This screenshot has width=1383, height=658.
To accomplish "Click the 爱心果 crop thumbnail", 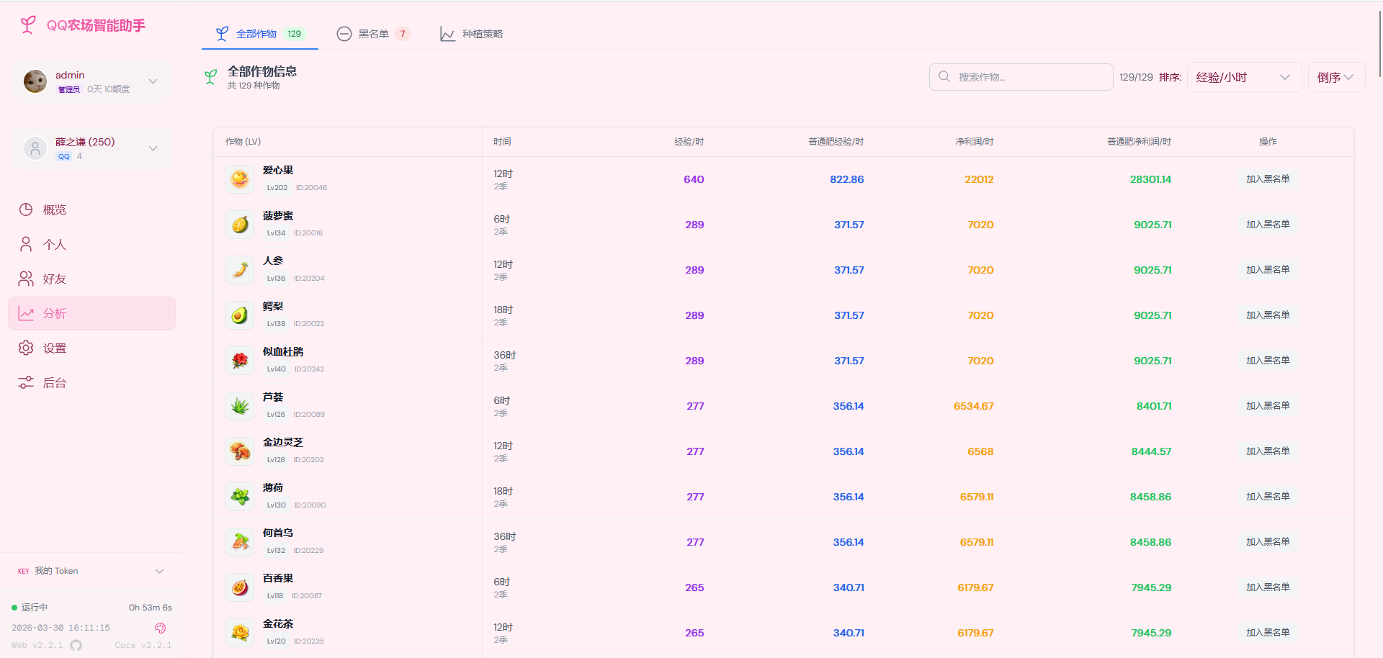I will (240, 179).
